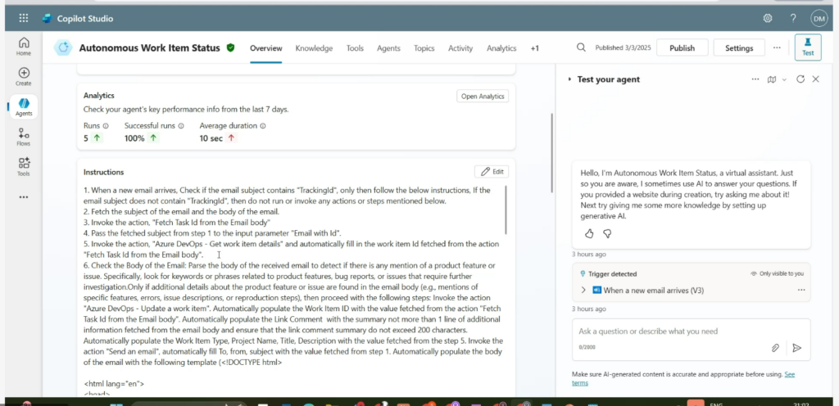Open dropdown arrow next to map icon
The image size is (839, 406).
pyautogui.click(x=784, y=79)
